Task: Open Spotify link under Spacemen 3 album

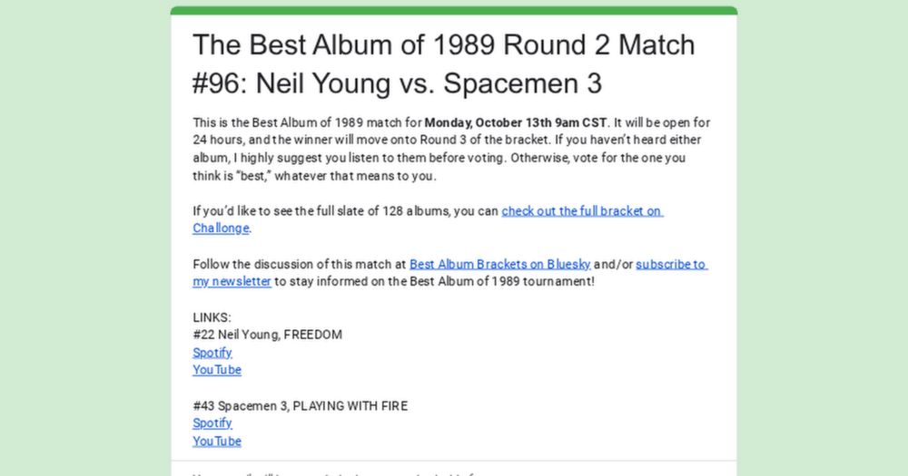Action: pos(212,423)
